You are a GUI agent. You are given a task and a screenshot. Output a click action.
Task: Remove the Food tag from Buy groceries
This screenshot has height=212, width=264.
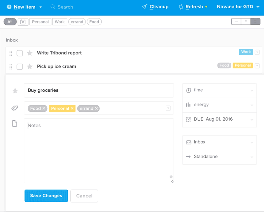(44, 108)
